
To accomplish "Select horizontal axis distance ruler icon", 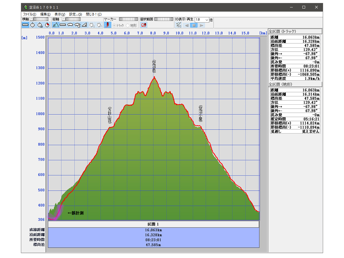I will coord(25,25).
